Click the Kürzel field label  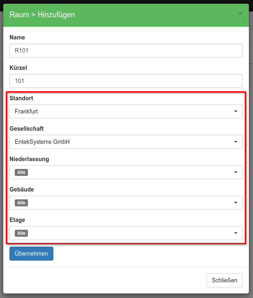pos(18,67)
